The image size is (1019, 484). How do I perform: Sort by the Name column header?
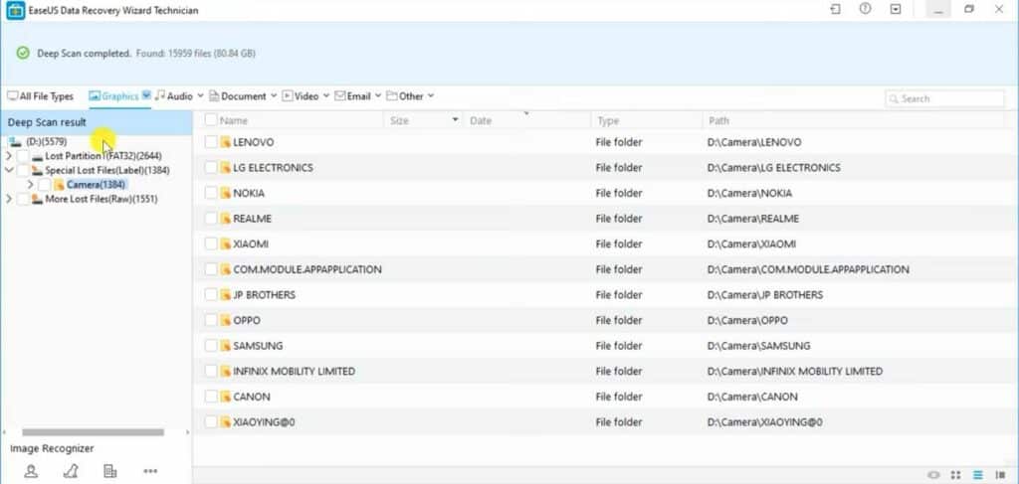233,120
